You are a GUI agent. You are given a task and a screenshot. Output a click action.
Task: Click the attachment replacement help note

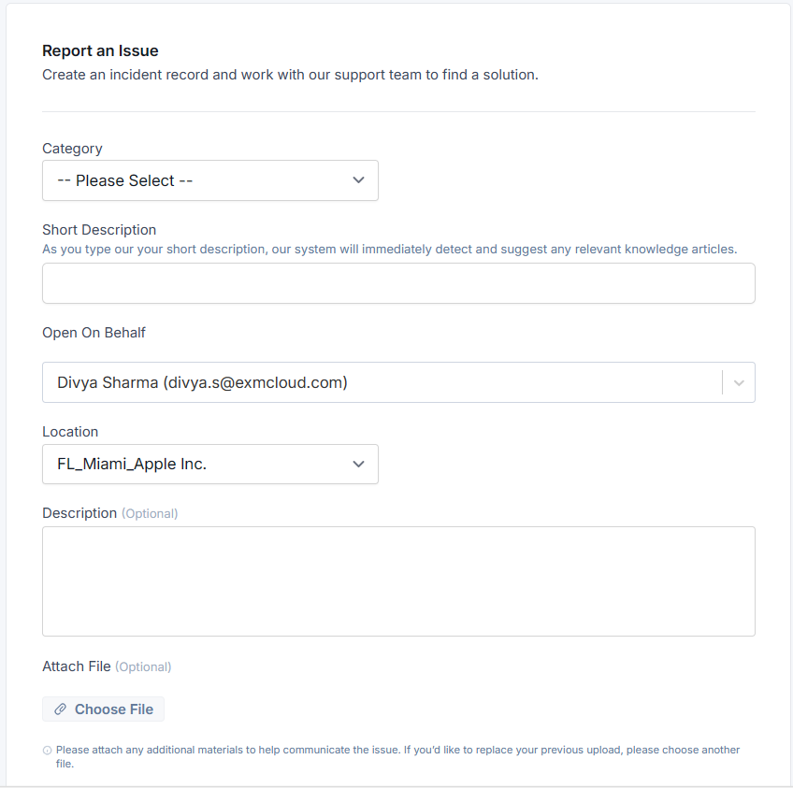(x=397, y=756)
